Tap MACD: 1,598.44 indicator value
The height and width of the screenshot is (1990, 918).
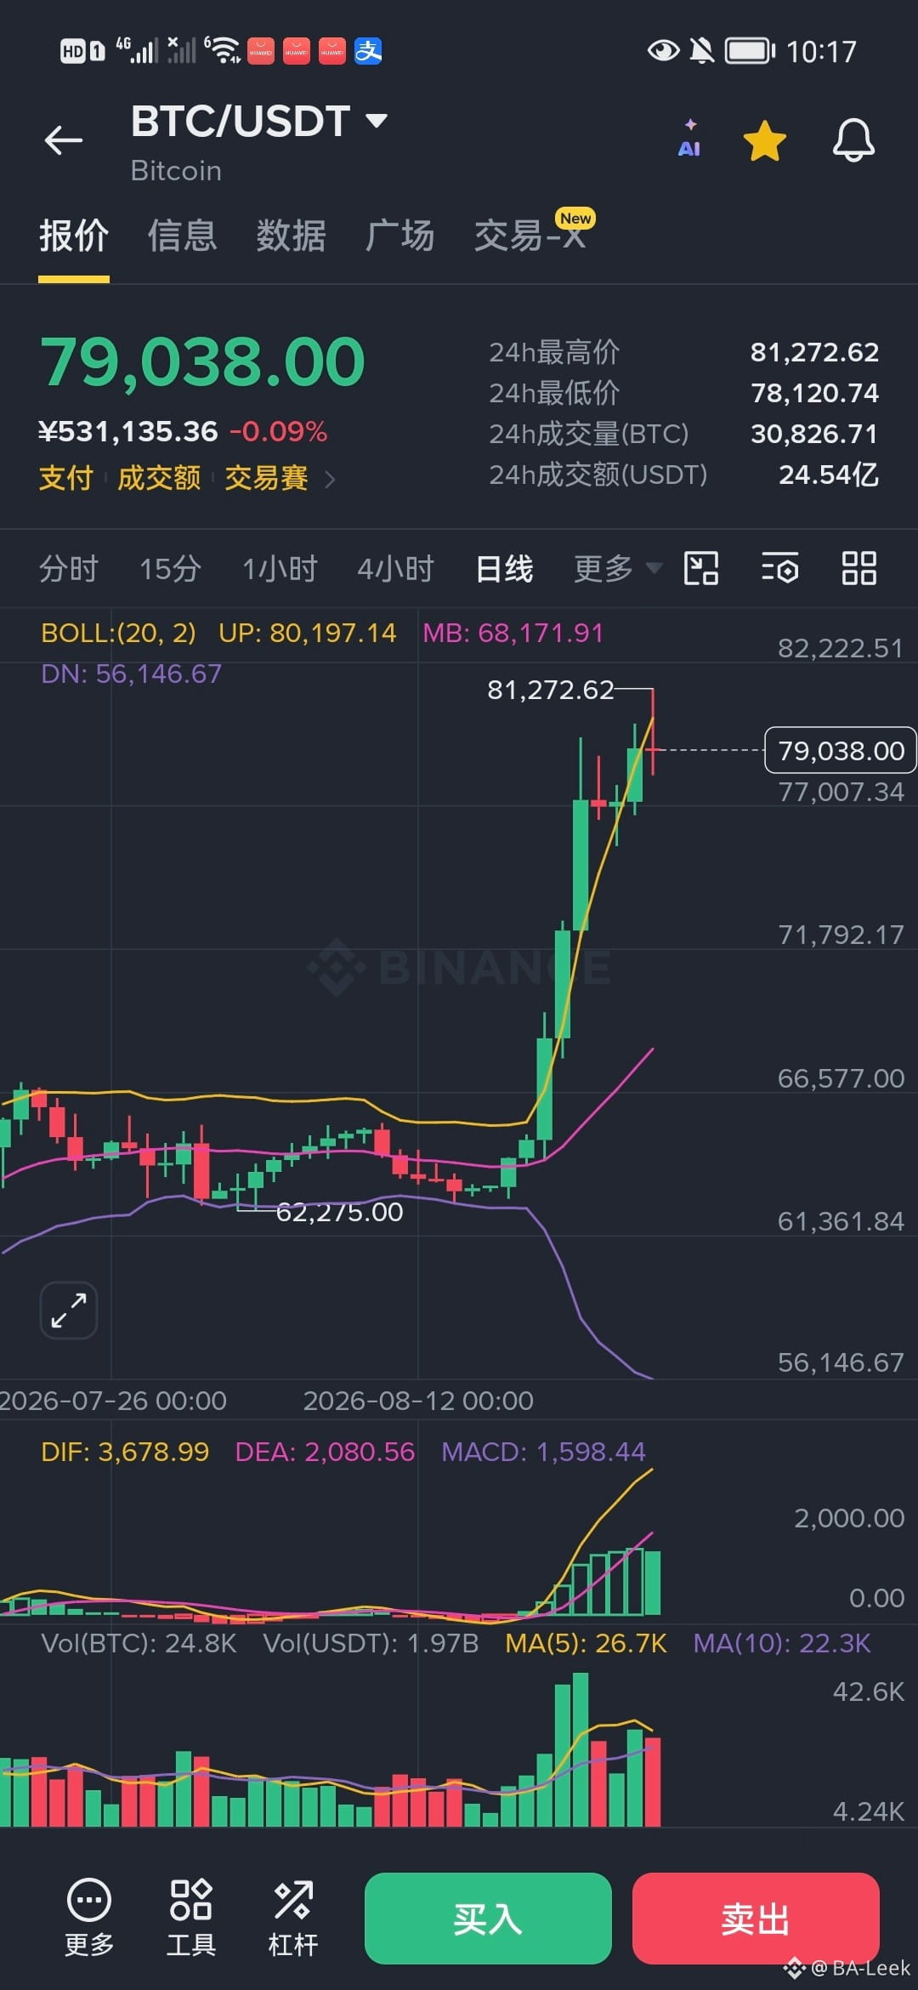click(543, 1451)
